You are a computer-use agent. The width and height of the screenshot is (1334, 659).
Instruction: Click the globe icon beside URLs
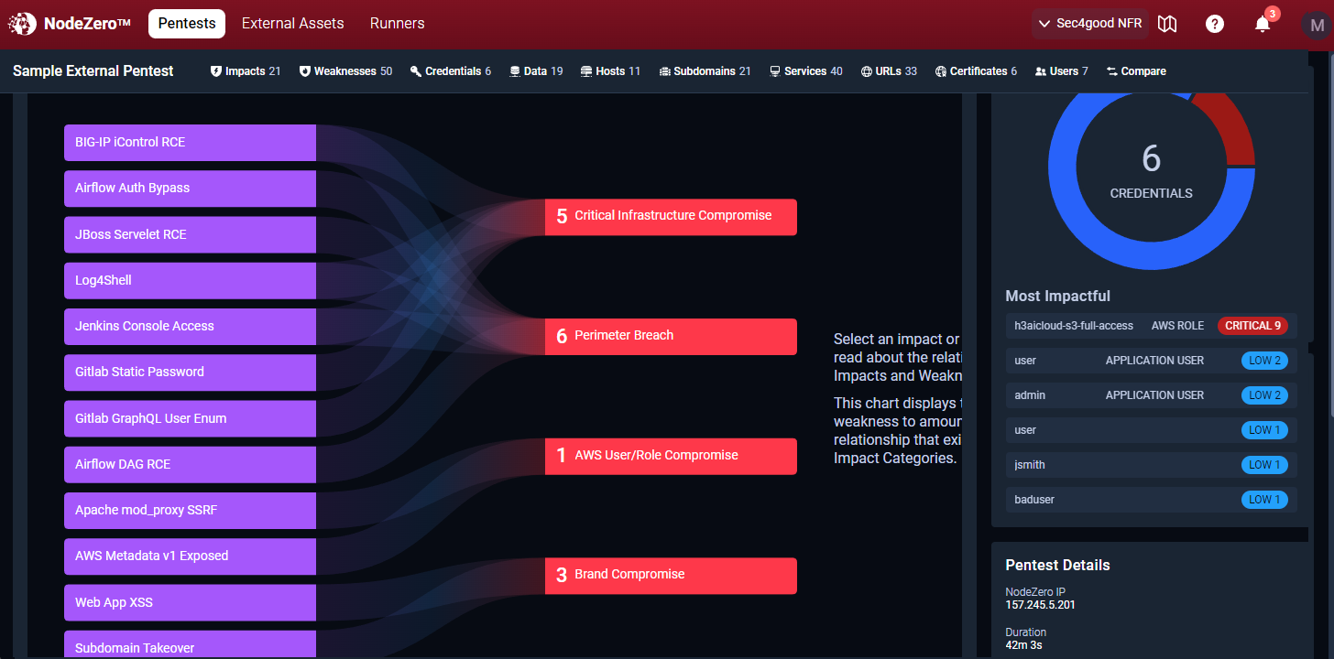(867, 71)
